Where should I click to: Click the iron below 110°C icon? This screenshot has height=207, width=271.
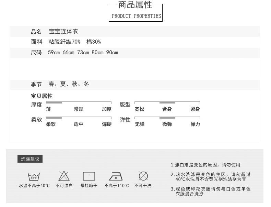(x=116, y=176)
